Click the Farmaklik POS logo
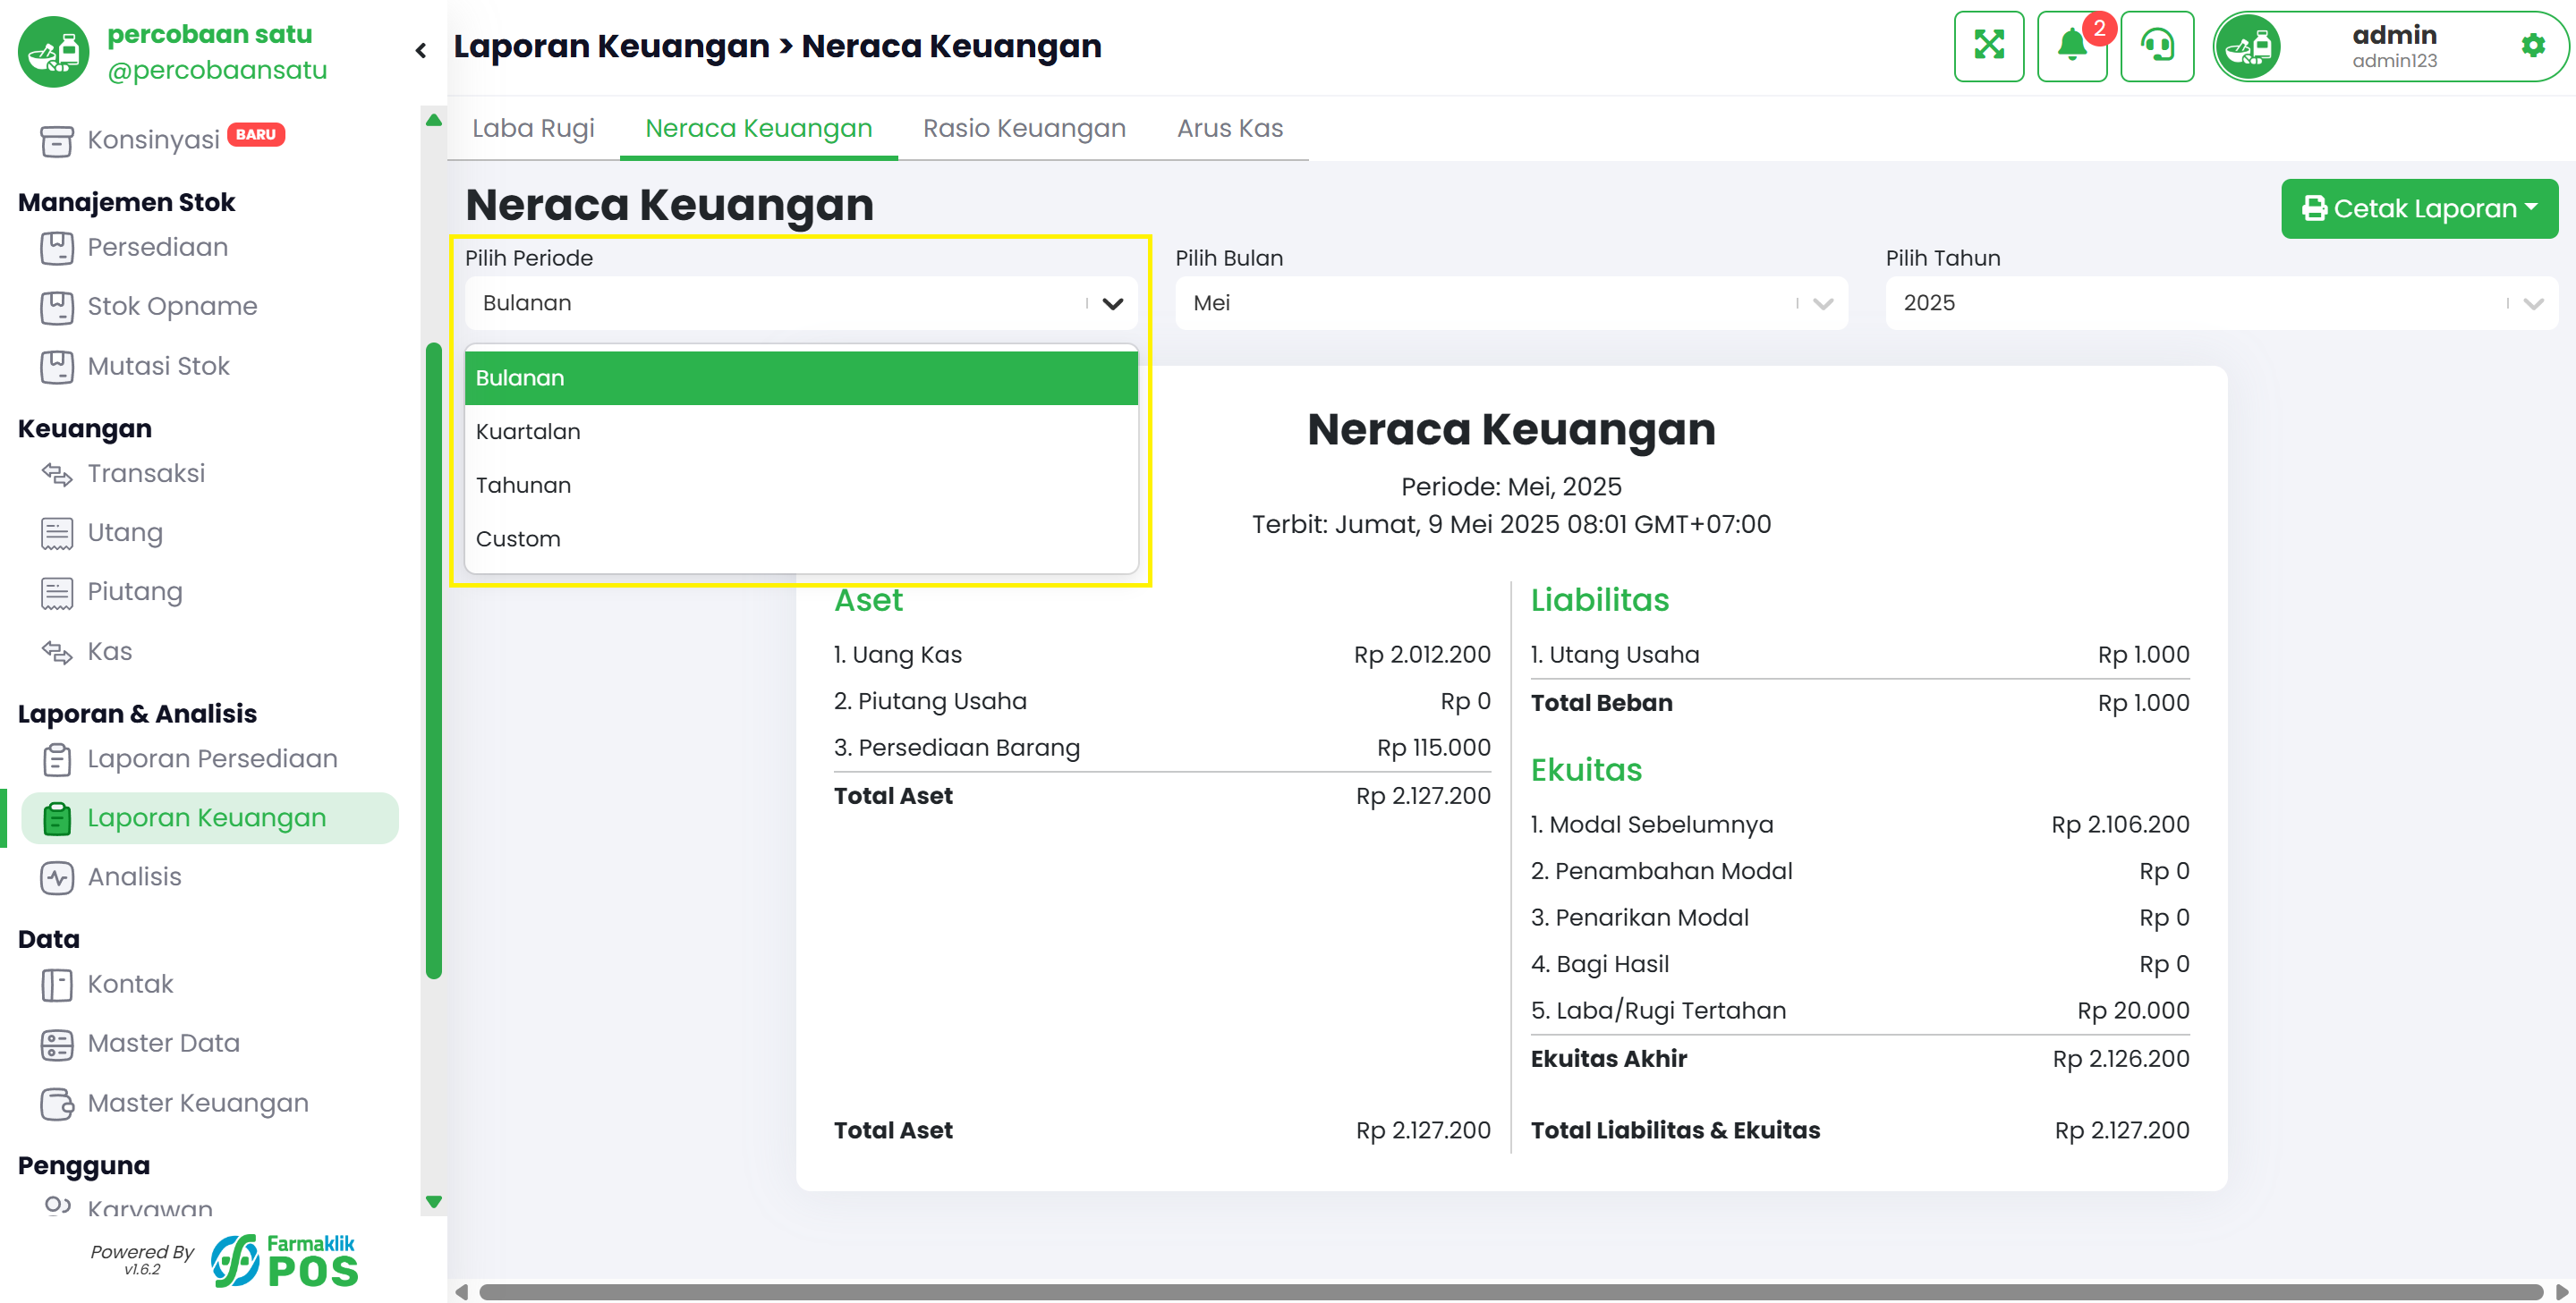 284,1259
